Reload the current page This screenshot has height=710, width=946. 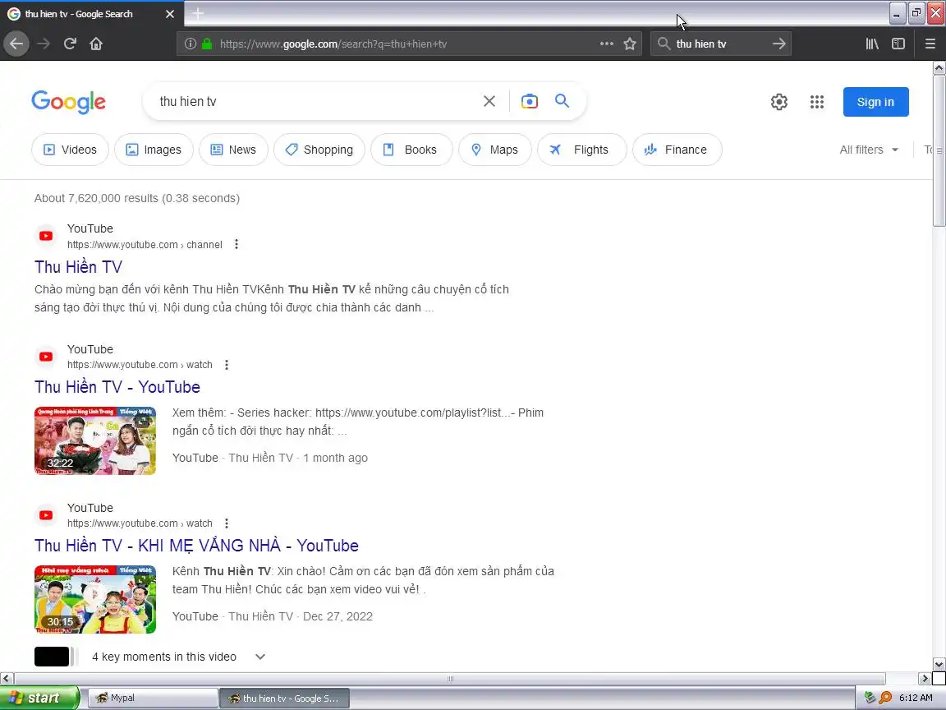pos(70,44)
